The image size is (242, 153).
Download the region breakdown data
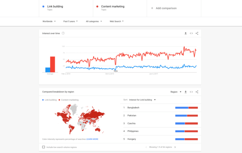click(185, 92)
